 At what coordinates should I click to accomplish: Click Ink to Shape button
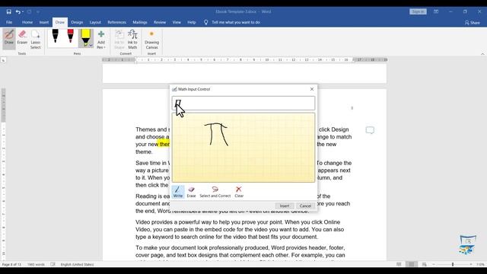(x=119, y=39)
